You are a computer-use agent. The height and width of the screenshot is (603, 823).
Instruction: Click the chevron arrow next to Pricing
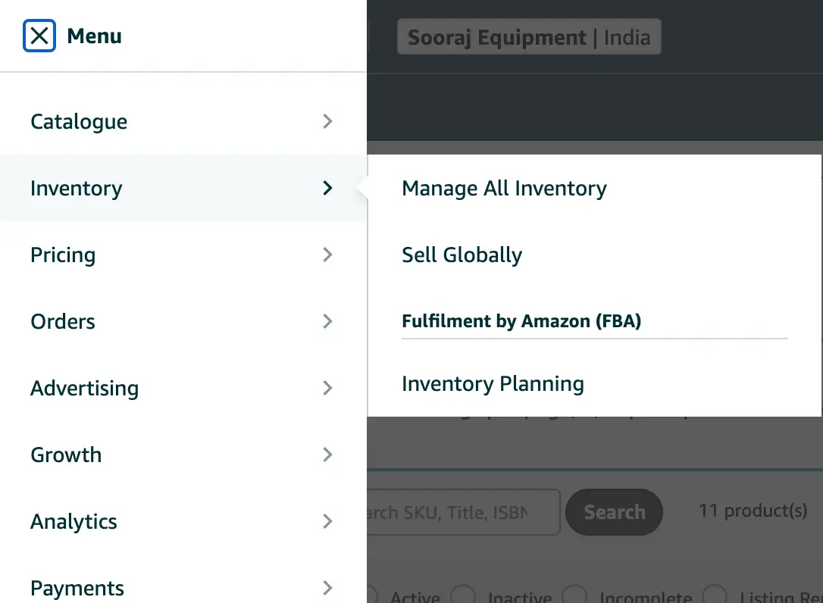pos(327,255)
